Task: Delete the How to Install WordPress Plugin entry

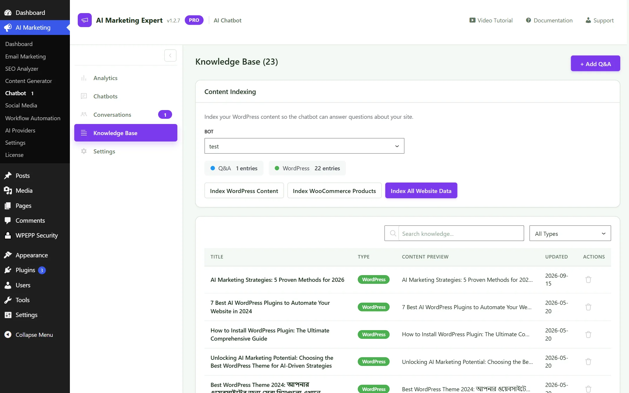Action: [x=588, y=334]
